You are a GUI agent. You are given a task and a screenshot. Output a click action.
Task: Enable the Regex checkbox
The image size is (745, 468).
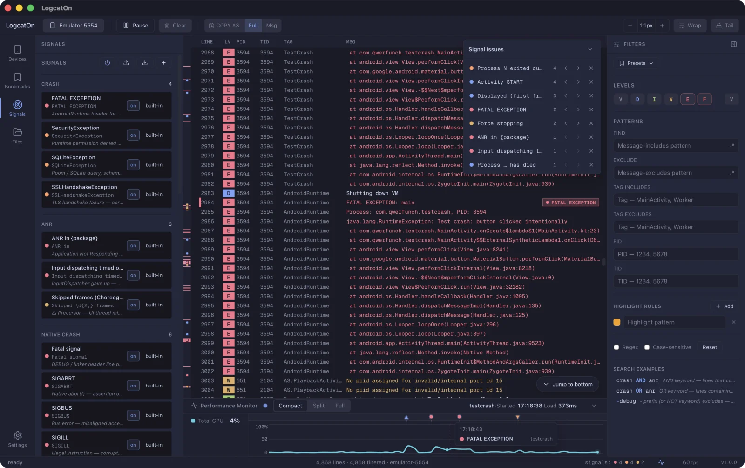(x=616, y=347)
